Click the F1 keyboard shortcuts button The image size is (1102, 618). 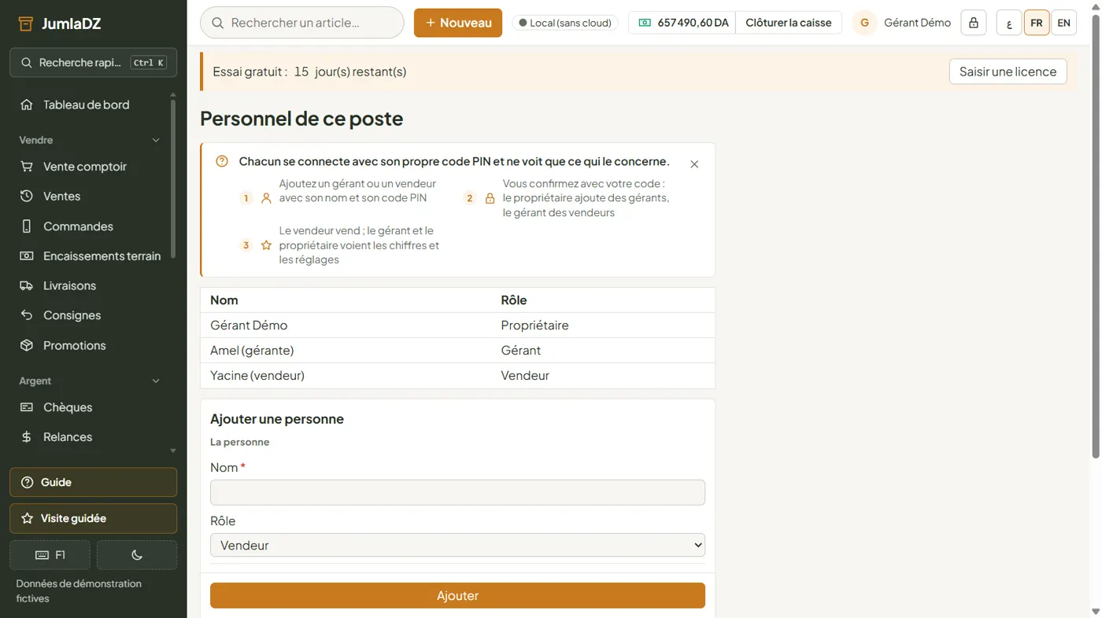point(50,555)
